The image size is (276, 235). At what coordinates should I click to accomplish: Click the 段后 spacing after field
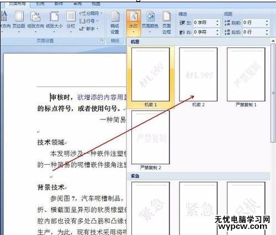(256, 32)
